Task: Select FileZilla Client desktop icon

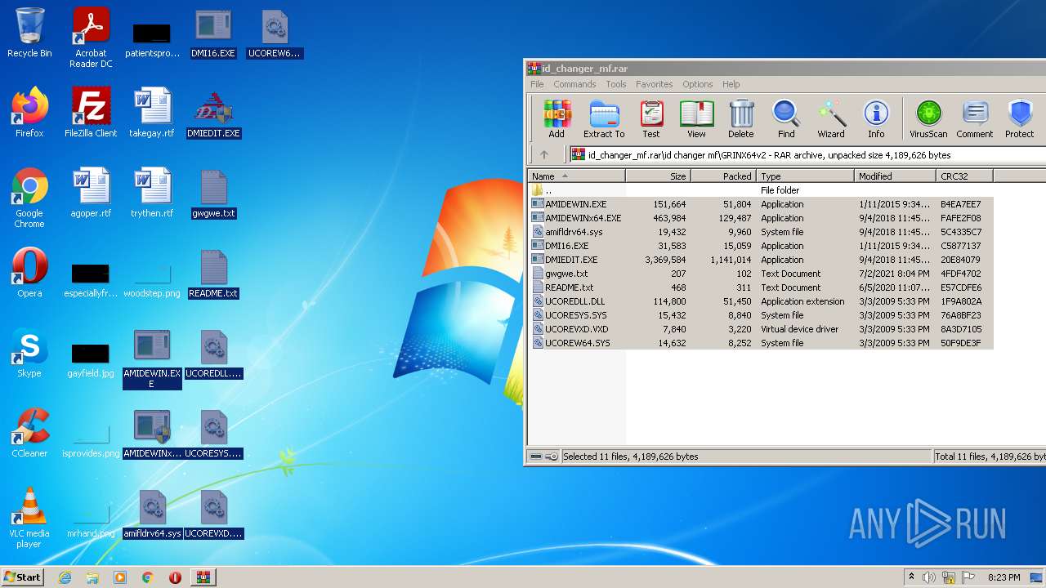Action: (91, 113)
